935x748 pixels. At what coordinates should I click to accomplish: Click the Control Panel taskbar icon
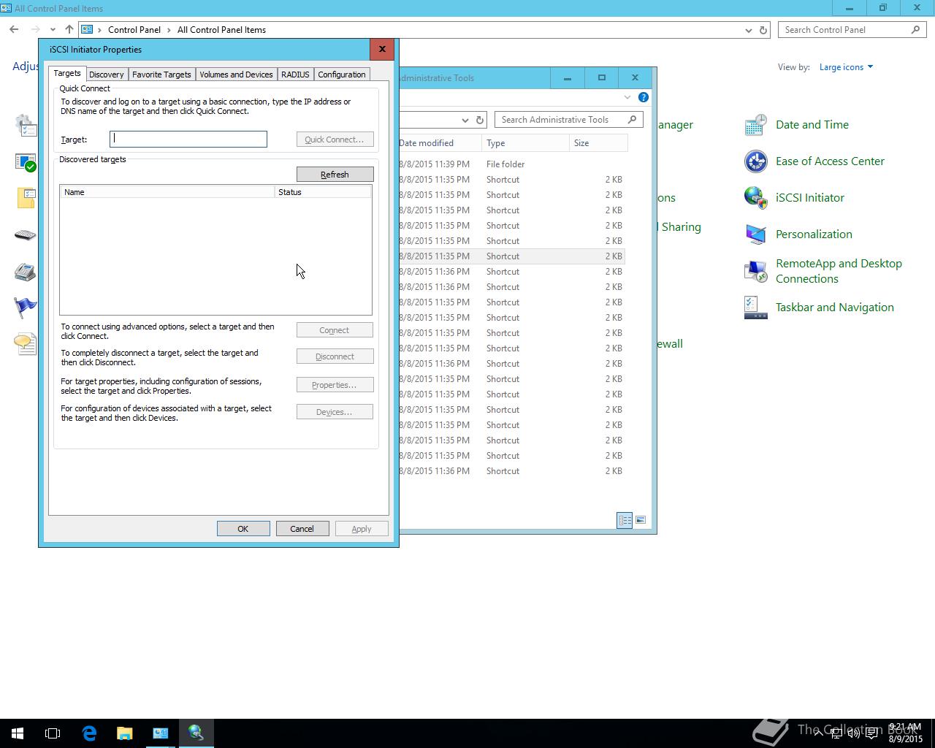coord(160,733)
